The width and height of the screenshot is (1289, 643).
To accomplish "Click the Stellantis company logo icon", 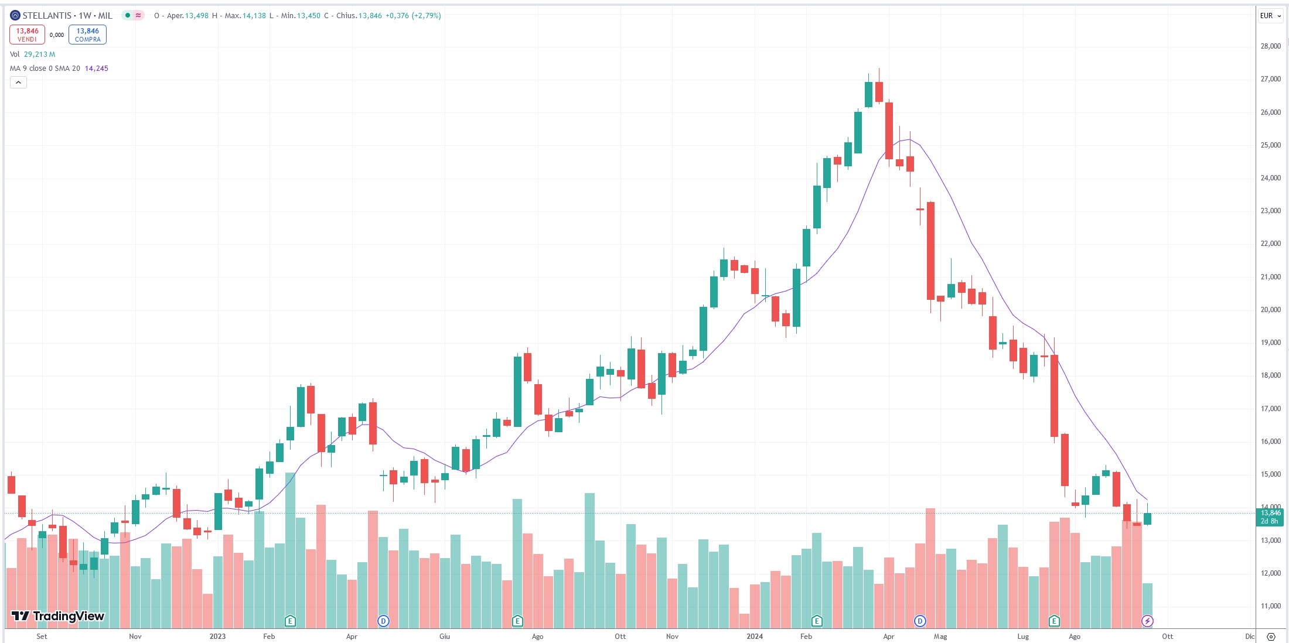I will (x=15, y=16).
